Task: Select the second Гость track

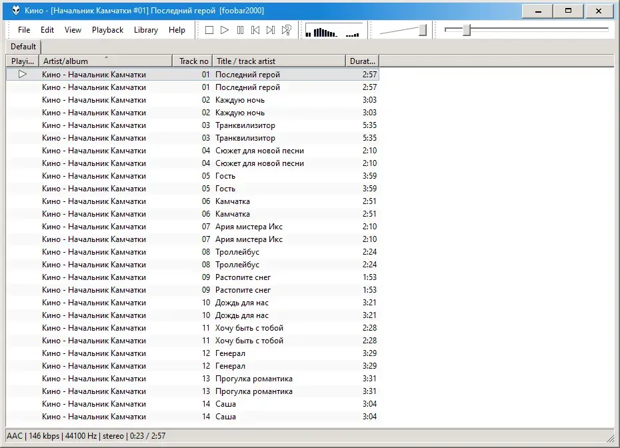Action: click(x=193, y=188)
